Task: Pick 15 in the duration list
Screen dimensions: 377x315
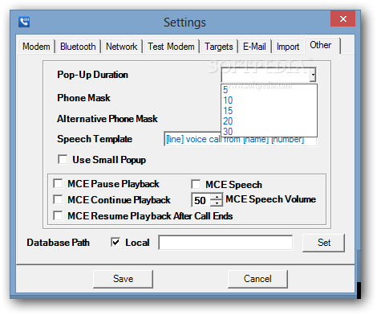Action: pyautogui.click(x=270, y=111)
